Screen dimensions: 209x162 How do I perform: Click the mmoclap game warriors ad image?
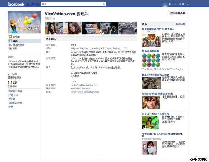151,40
